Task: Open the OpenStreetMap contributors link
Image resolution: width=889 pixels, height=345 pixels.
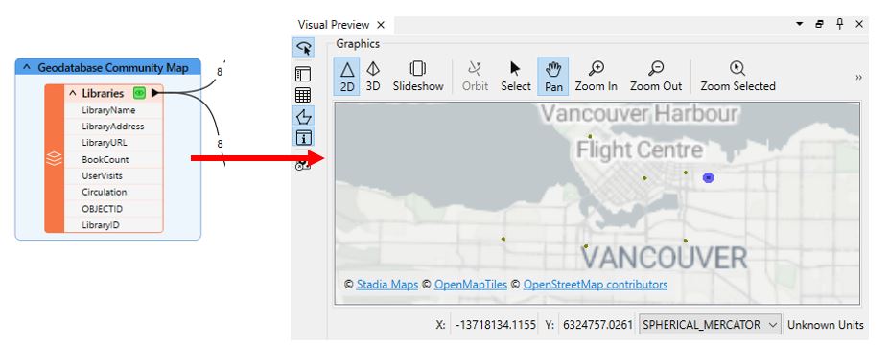Action: pos(596,285)
